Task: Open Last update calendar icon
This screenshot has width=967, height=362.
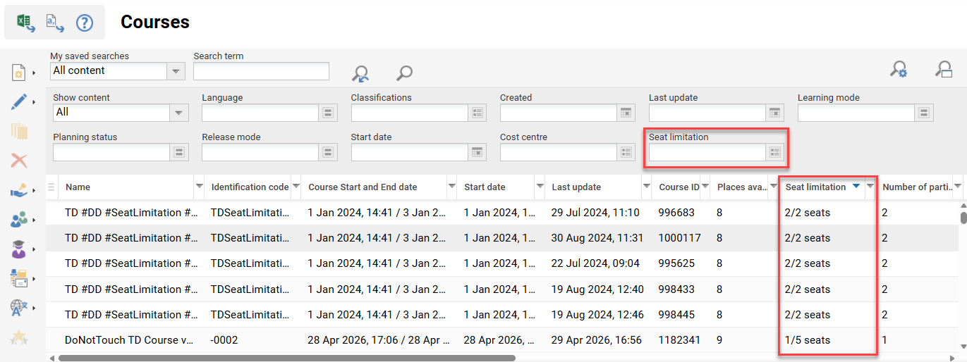Action: pyautogui.click(x=774, y=113)
